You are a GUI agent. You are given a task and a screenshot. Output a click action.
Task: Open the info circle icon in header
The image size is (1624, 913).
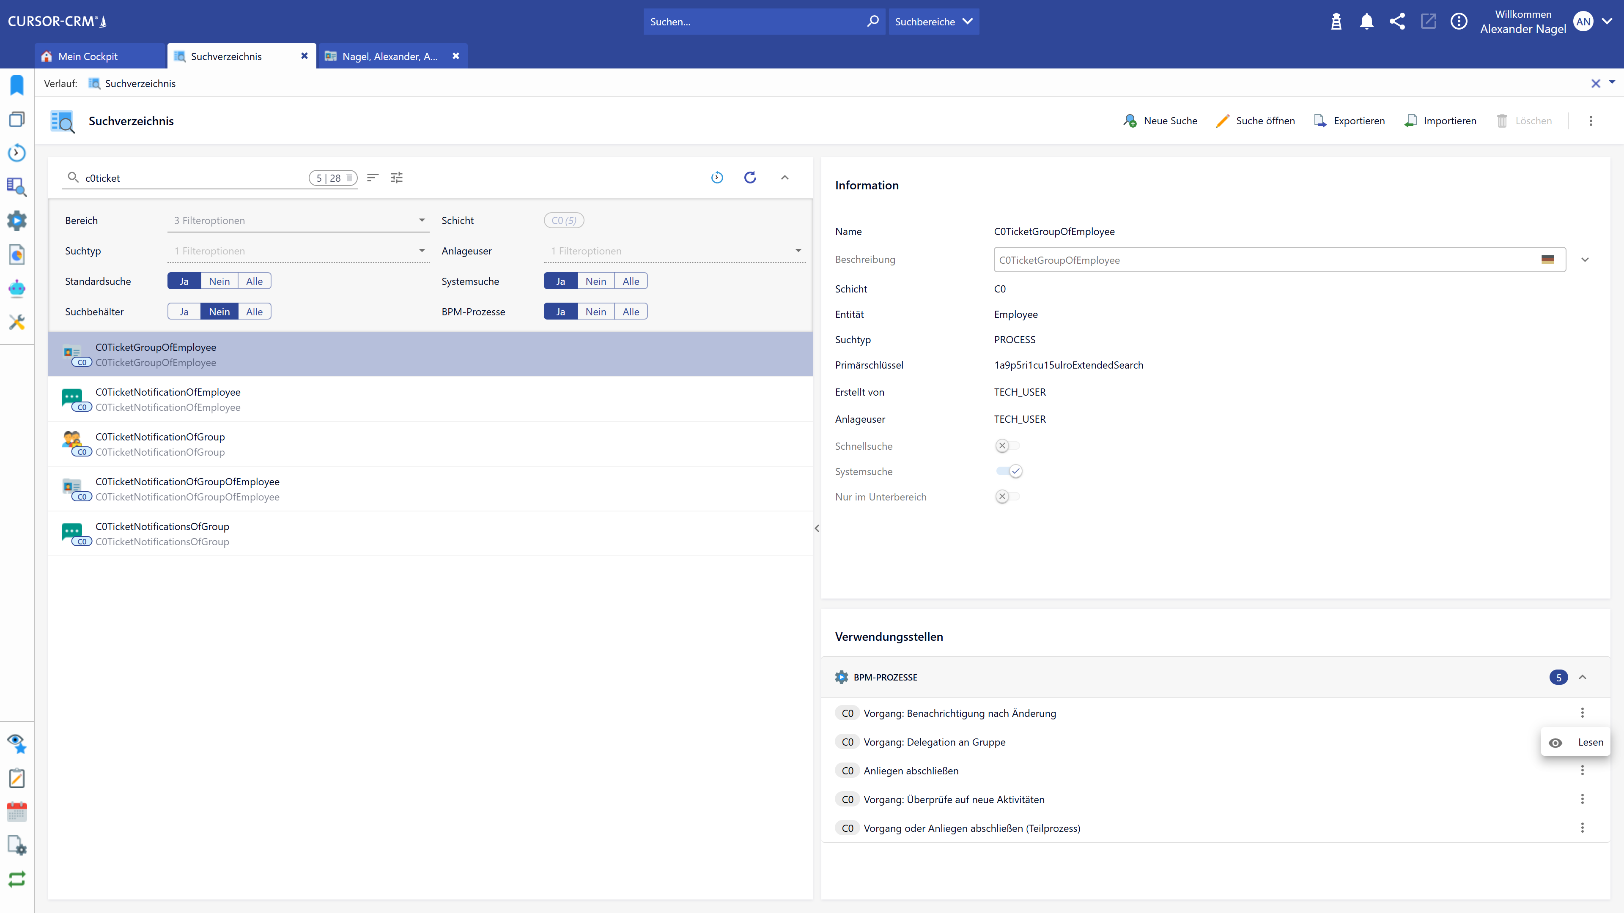[x=1459, y=22]
